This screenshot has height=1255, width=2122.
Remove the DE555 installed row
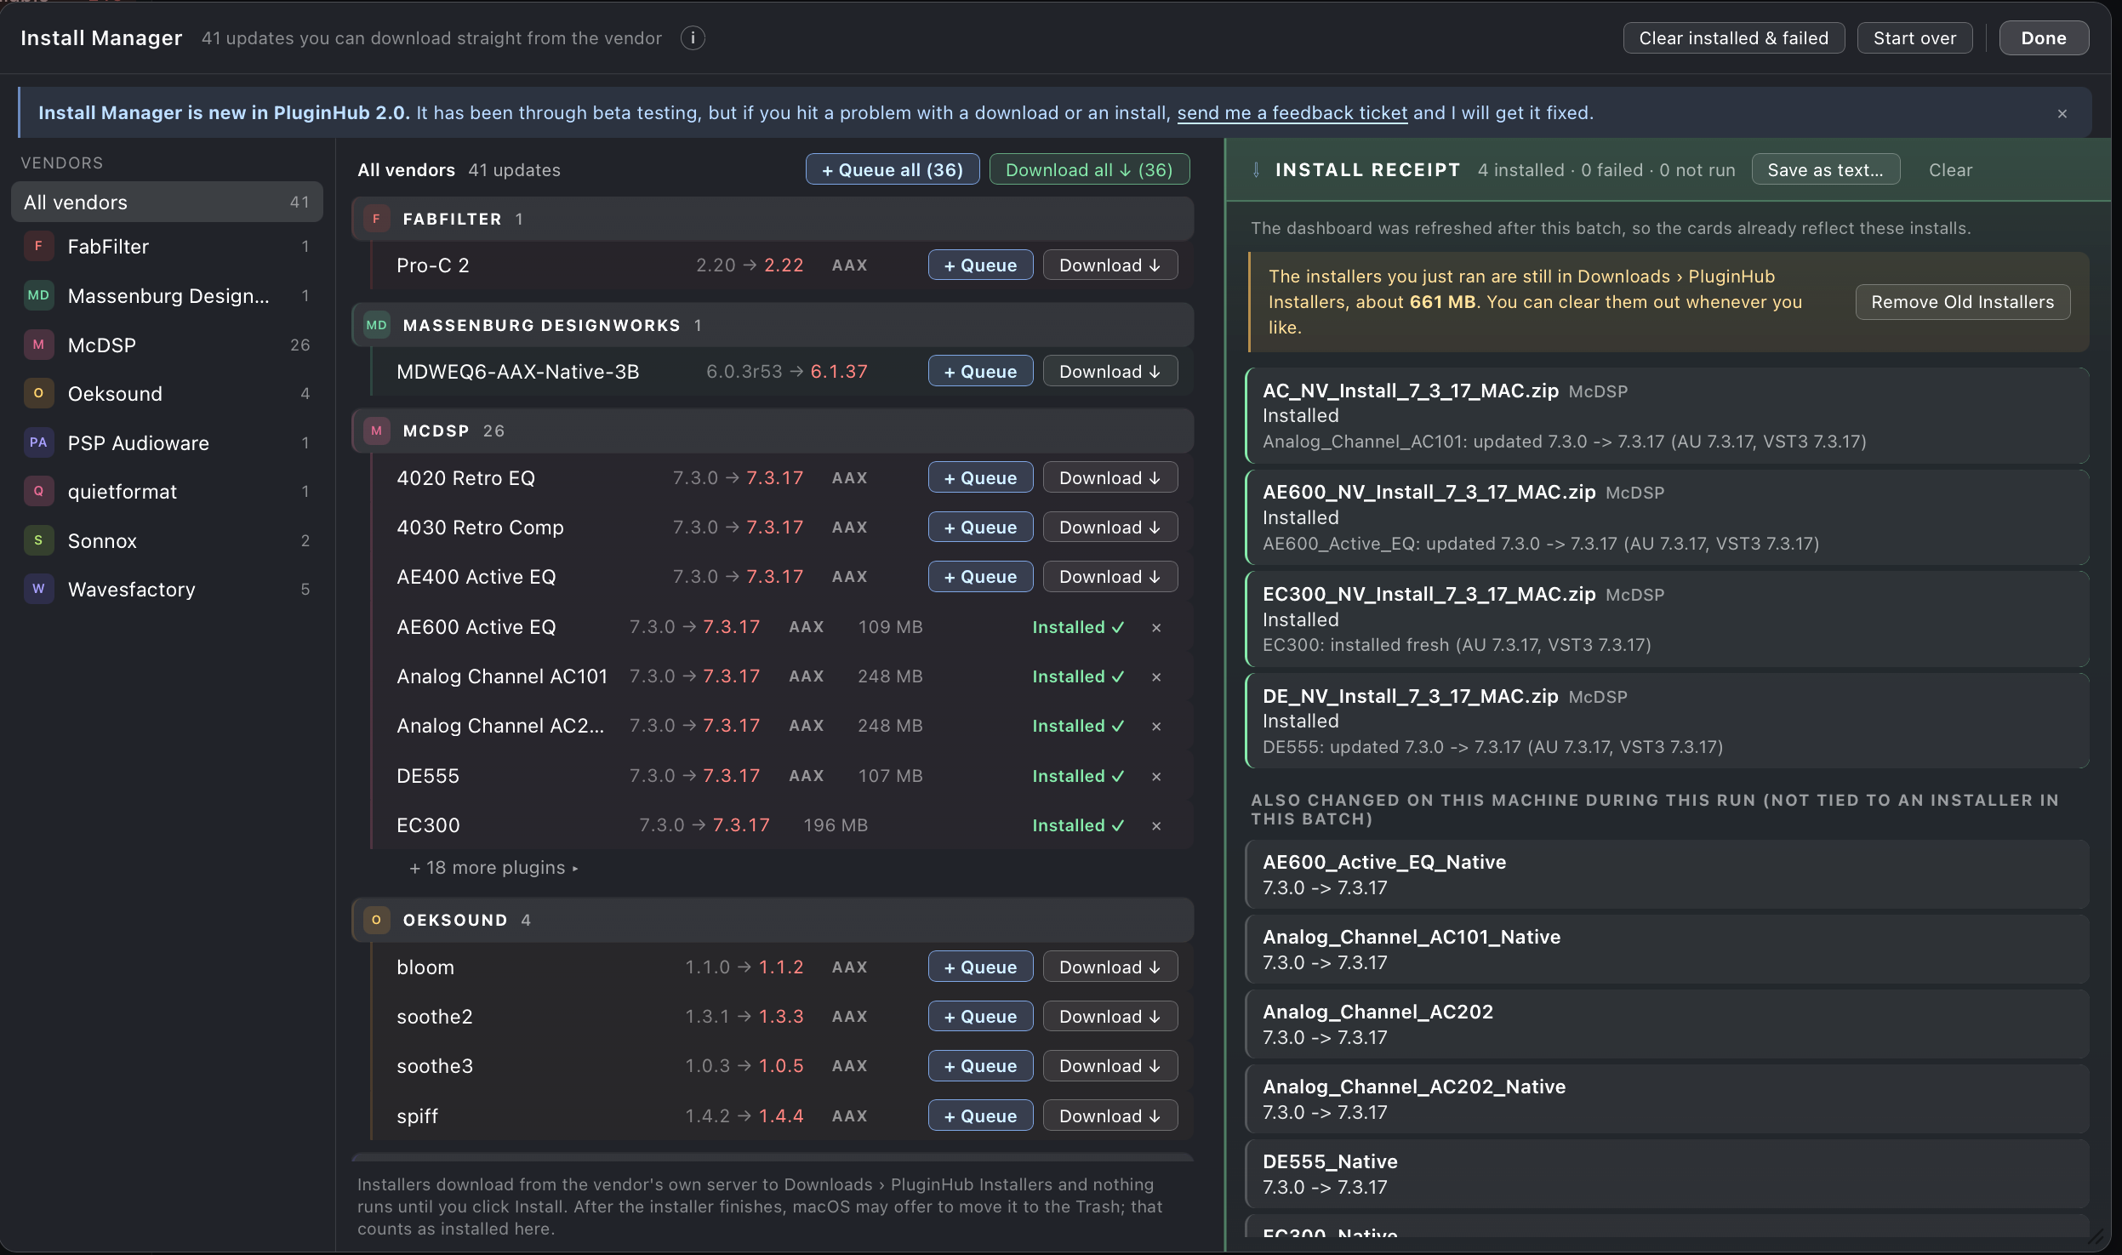pyautogui.click(x=1156, y=777)
